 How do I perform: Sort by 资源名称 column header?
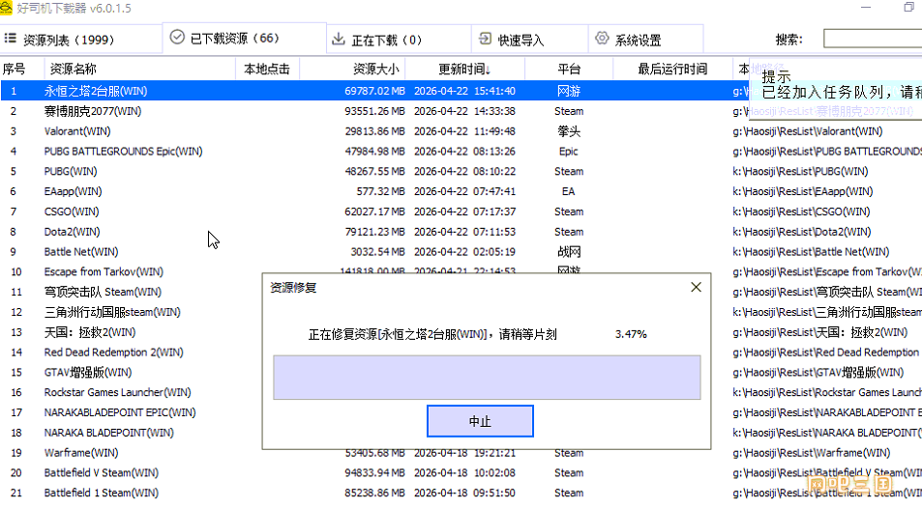pyautogui.click(x=139, y=70)
